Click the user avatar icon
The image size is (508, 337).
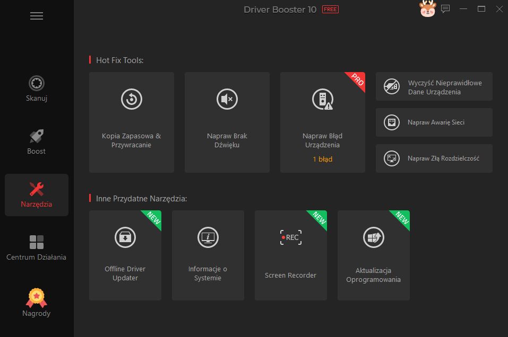tap(428, 9)
